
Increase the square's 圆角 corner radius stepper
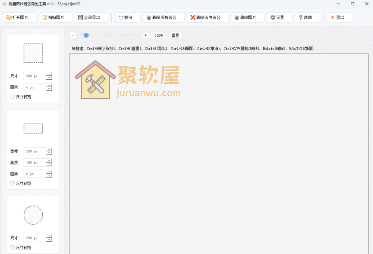click(x=49, y=86)
